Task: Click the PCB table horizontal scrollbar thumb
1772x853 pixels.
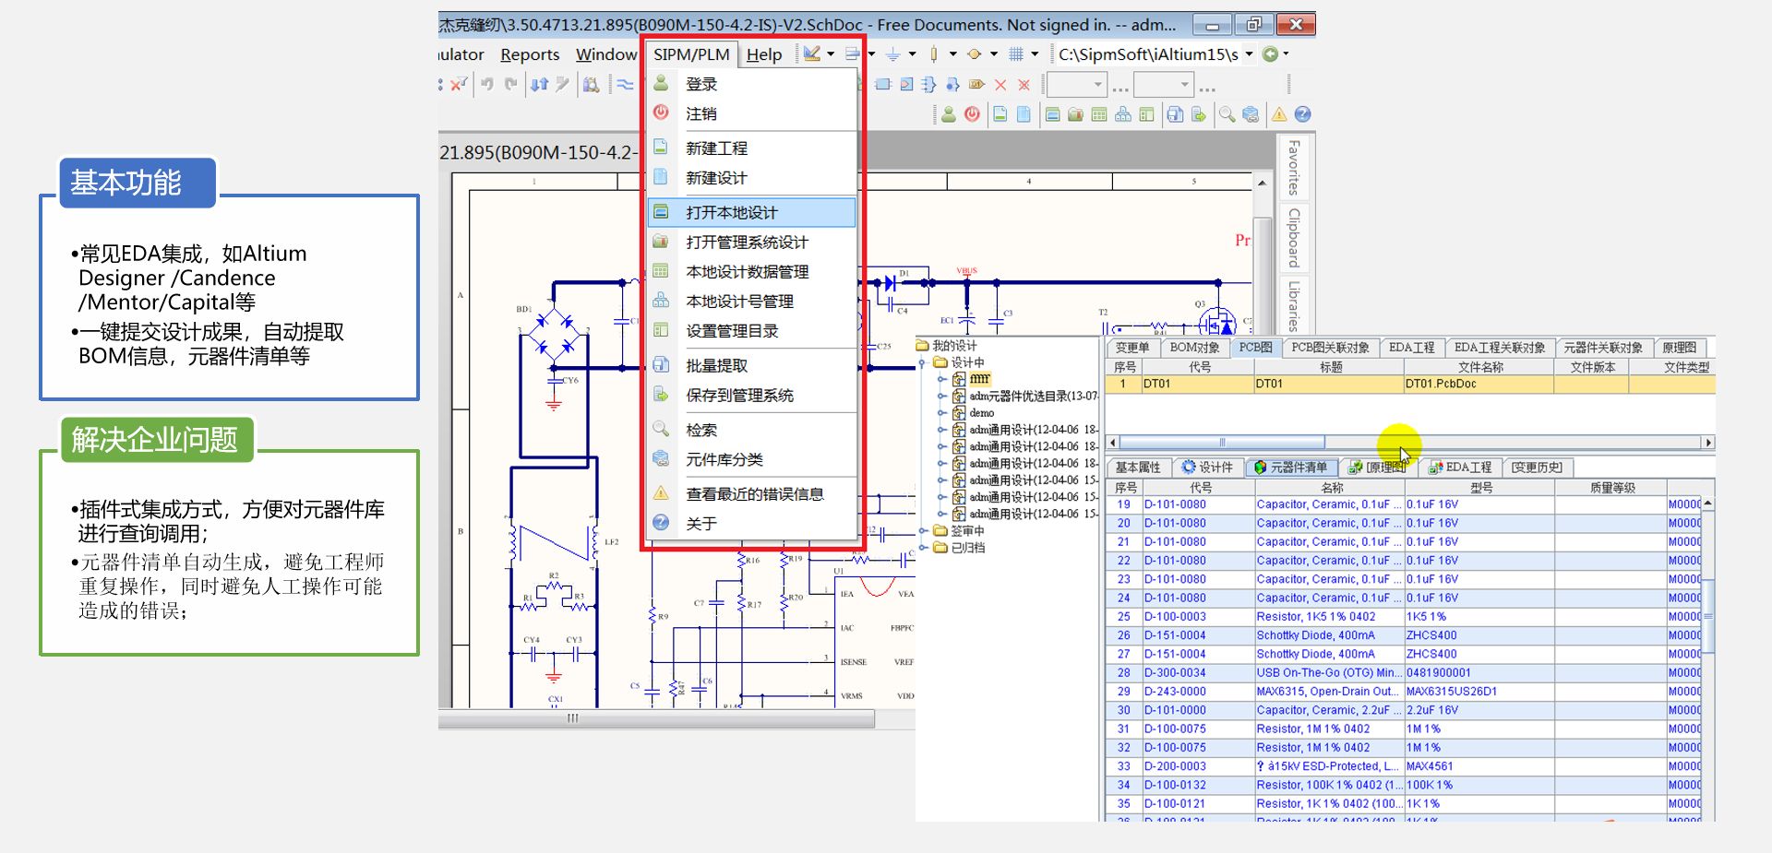Action: (x=1221, y=443)
